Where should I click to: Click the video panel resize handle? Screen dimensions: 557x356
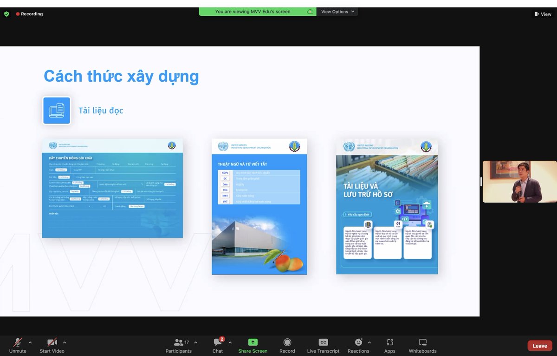tap(481, 182)
